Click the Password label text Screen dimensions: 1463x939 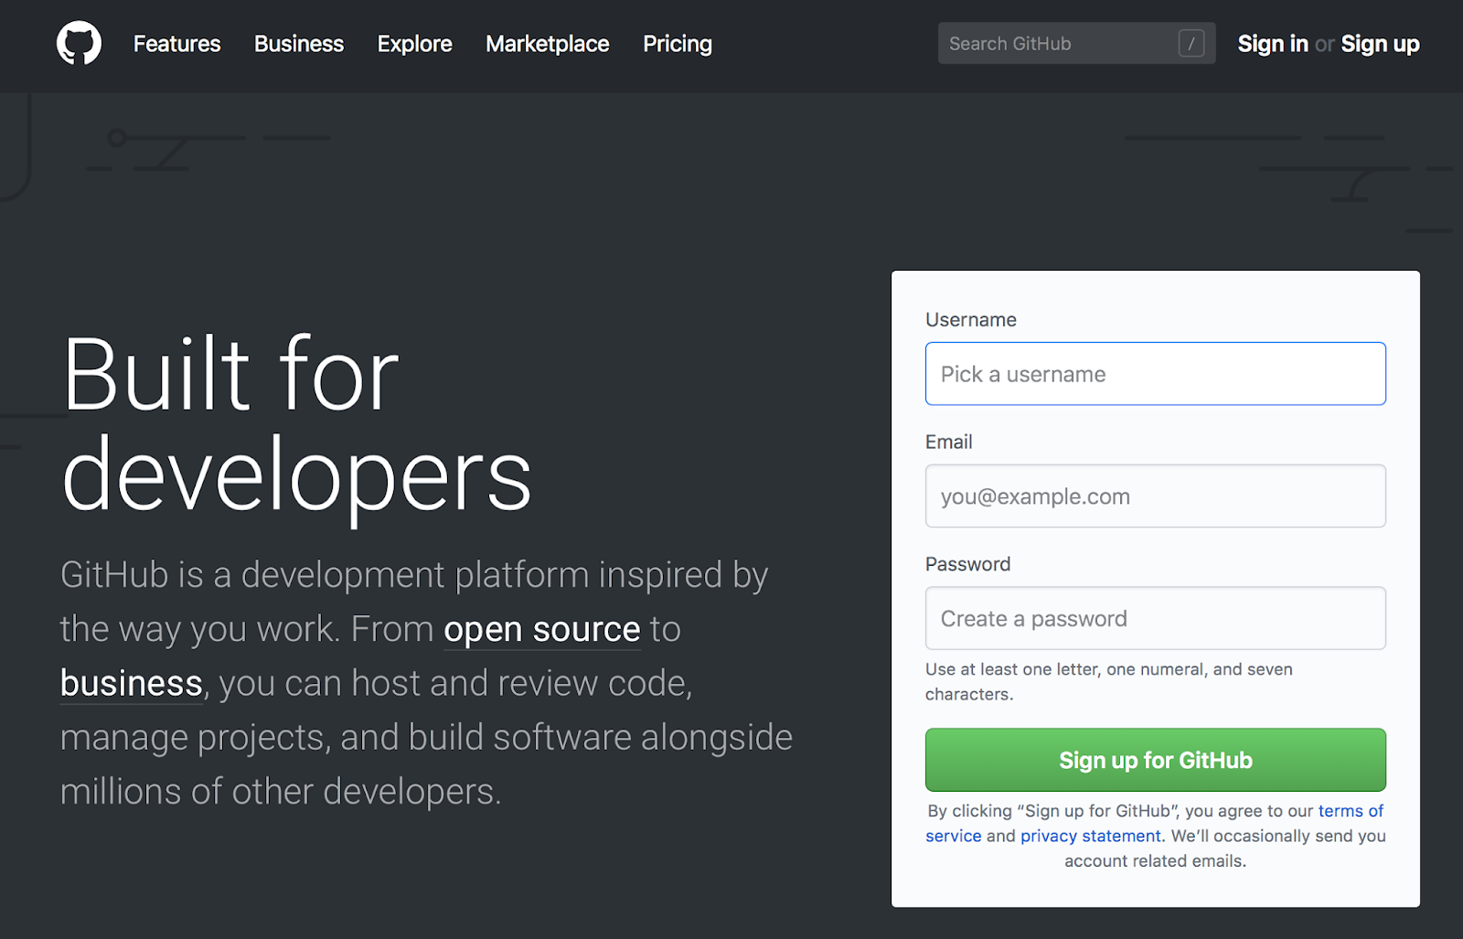point(967,563)
